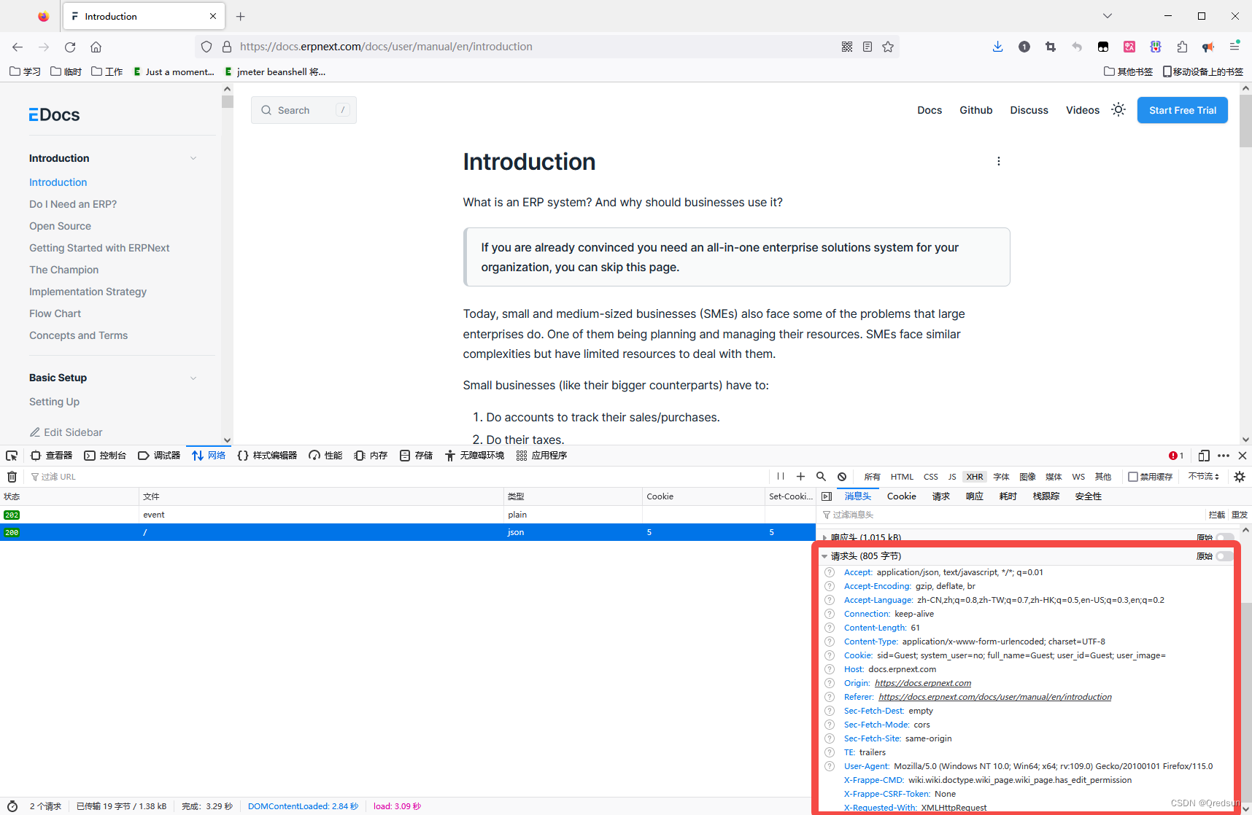
Task: Open Firefox downloads panel
Action: pyautogui.click(x=997, y=47)
